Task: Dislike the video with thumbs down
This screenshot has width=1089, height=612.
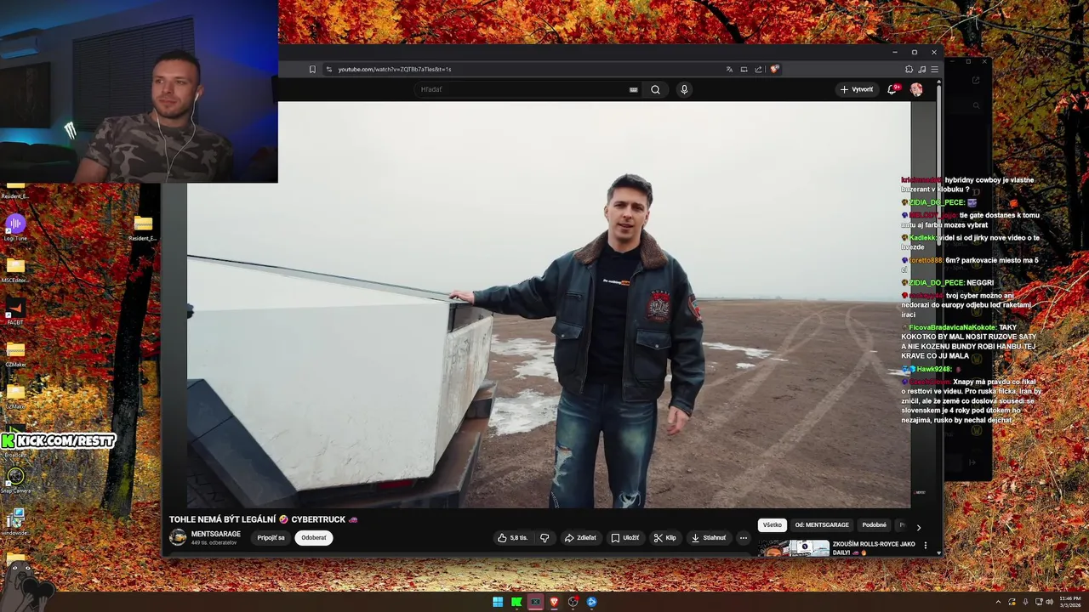Action: tap(544, 537)
